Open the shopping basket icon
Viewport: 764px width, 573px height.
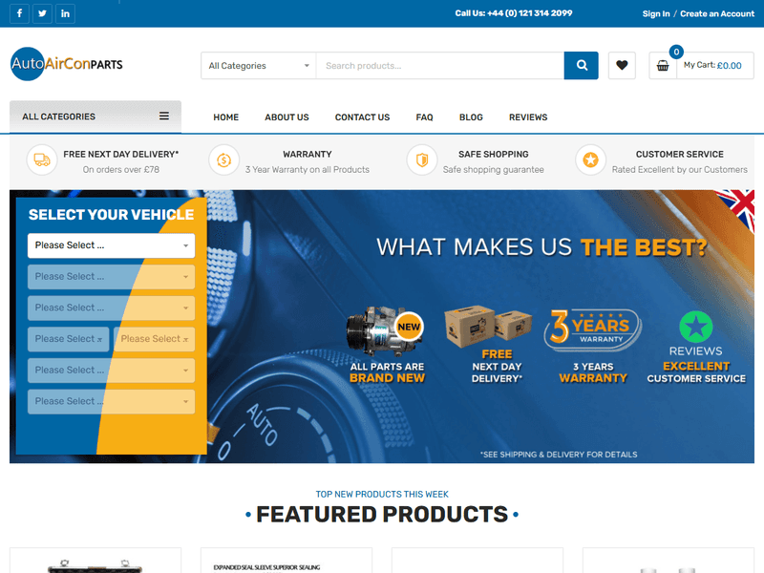pyautogui.click(x=663, y=65)
